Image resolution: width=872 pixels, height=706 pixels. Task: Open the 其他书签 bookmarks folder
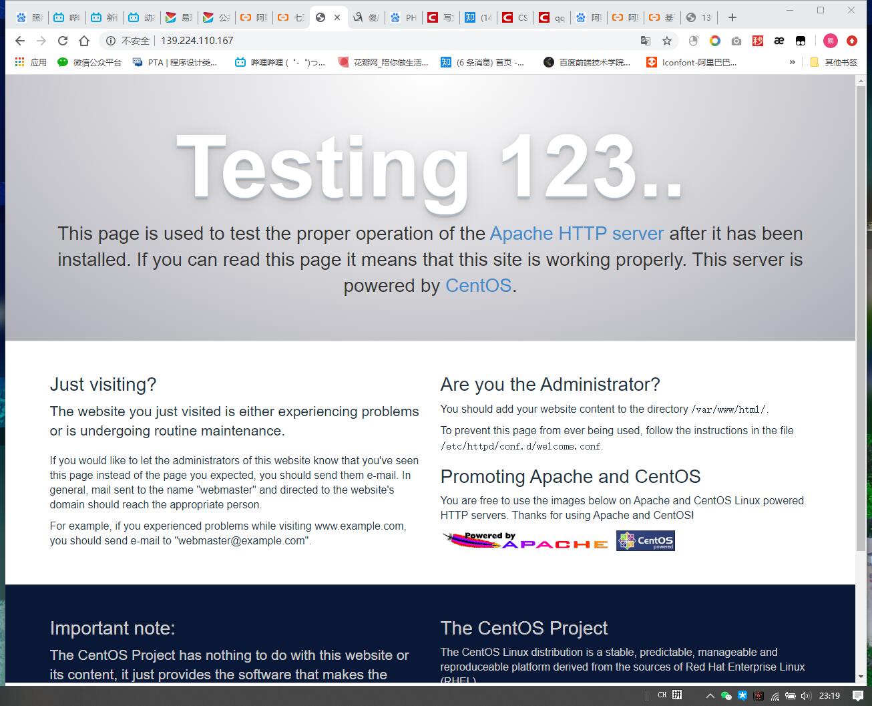pyautogui.click(x=834, y=62)
